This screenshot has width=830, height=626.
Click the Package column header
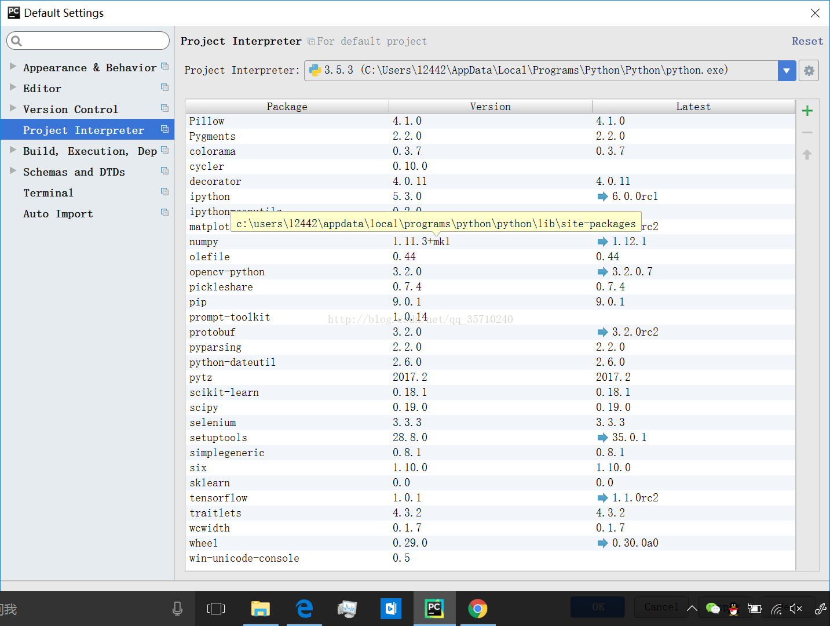(287, 107)
